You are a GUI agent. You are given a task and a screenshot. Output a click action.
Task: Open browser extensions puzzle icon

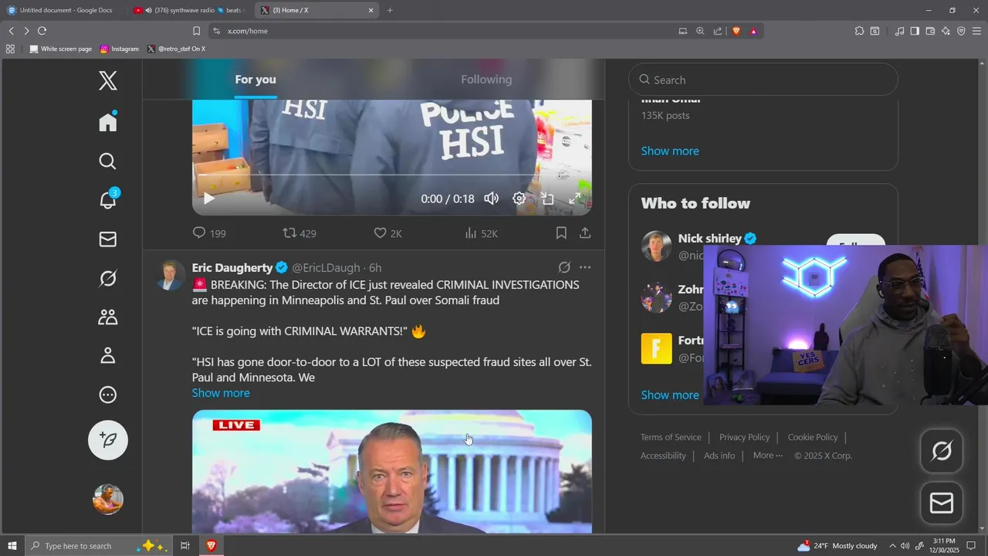coord(859,31)
